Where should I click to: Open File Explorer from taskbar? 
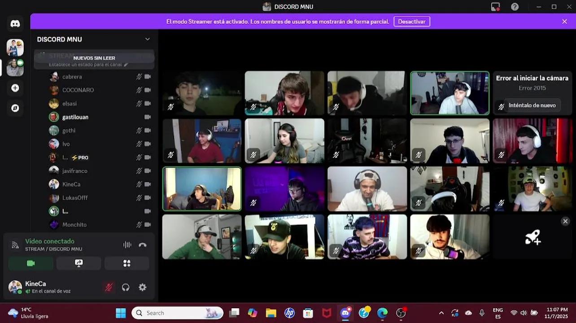click(x=271, y=313)
